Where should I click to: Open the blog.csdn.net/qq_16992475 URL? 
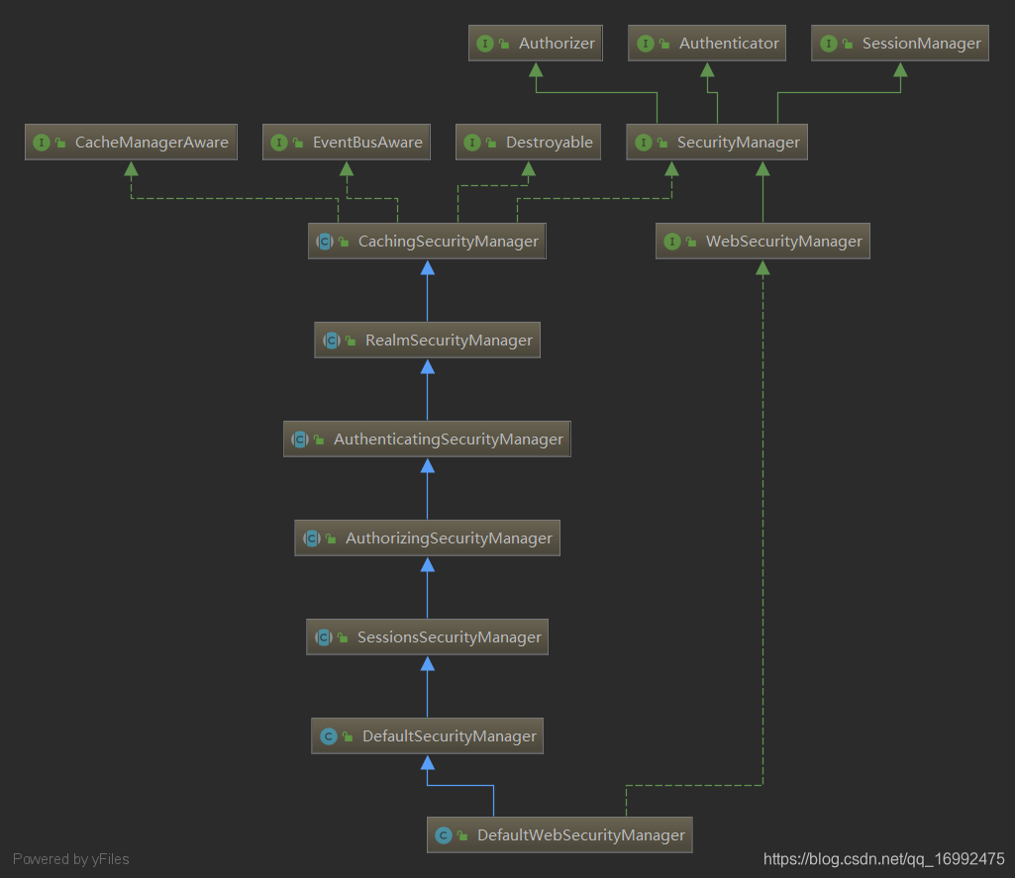click(x=883, y=859)
